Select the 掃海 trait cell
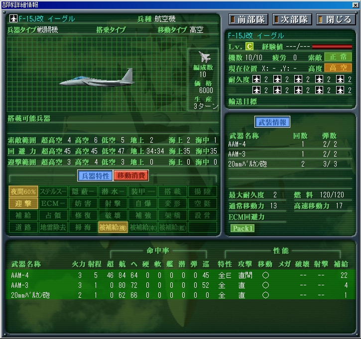361x339 pixels. tap(83, 227)
